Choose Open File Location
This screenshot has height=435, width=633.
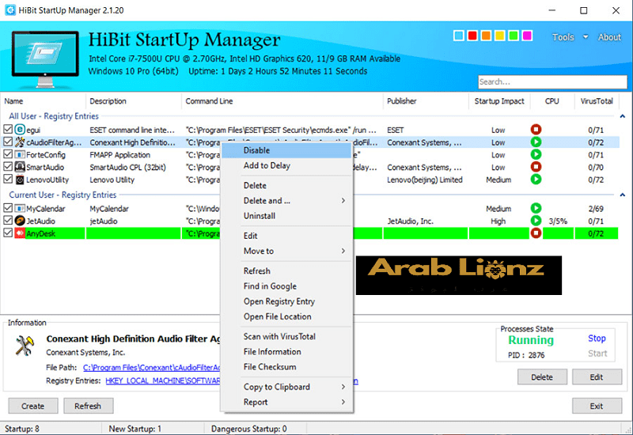(x=286, y=317)
